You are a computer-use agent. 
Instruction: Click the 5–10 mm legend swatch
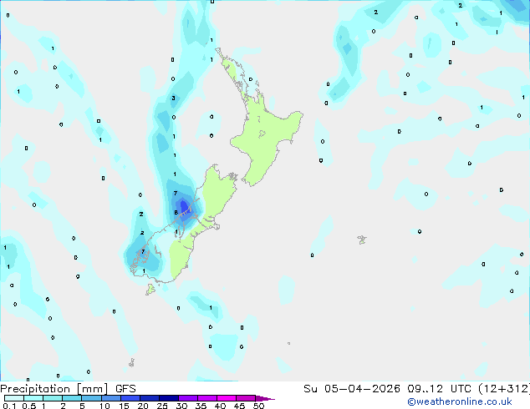[92, 398]
